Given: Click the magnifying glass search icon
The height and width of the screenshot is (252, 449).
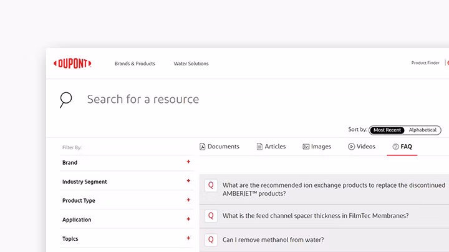Looking at the screenshot, I should (x=65, y=100).
